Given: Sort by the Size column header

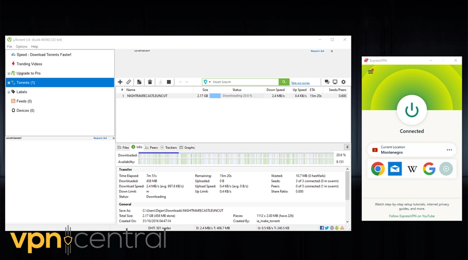Looking at the screenshot, I should coord(201,90).
